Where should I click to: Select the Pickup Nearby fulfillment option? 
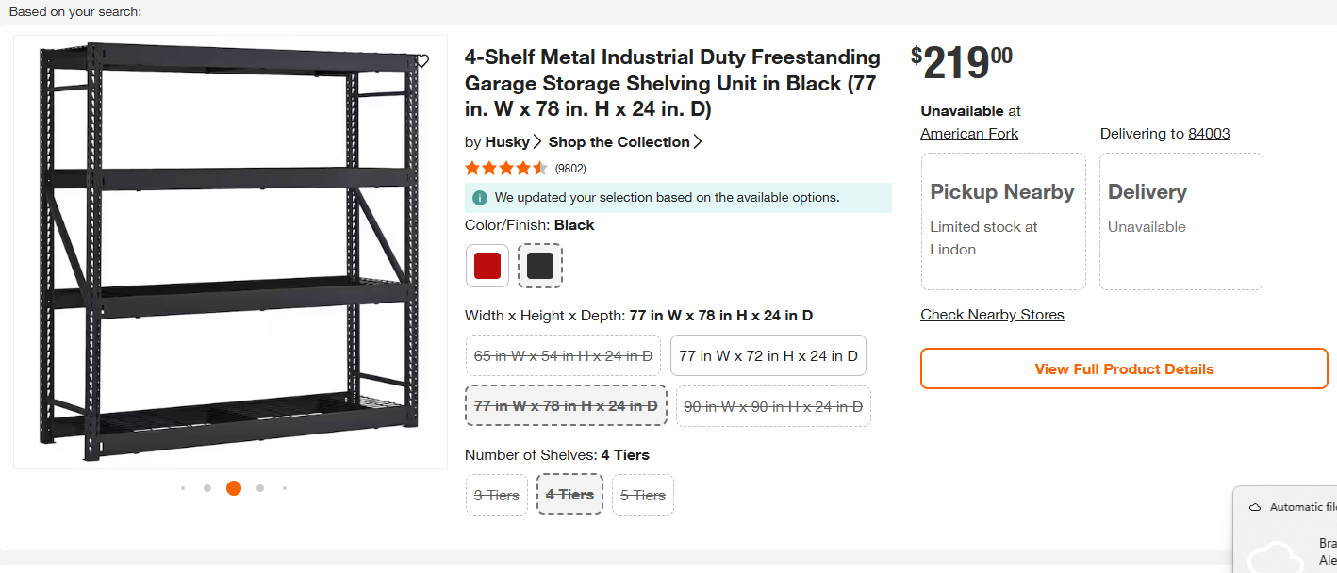coord(1002,221)
